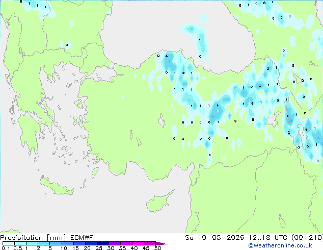Viewport: 323px width, 250px height.
Task: Choose the 40–45 mm legend swatch
Action: tap(138, 243)
